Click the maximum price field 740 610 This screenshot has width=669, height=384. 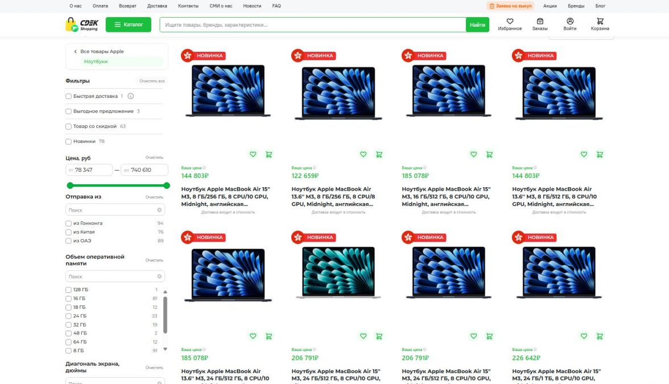(x=144, y=170)
